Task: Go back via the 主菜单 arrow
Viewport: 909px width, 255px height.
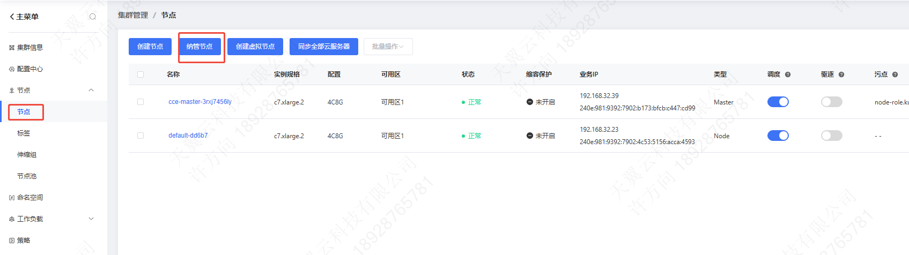Action: [12, 17]
